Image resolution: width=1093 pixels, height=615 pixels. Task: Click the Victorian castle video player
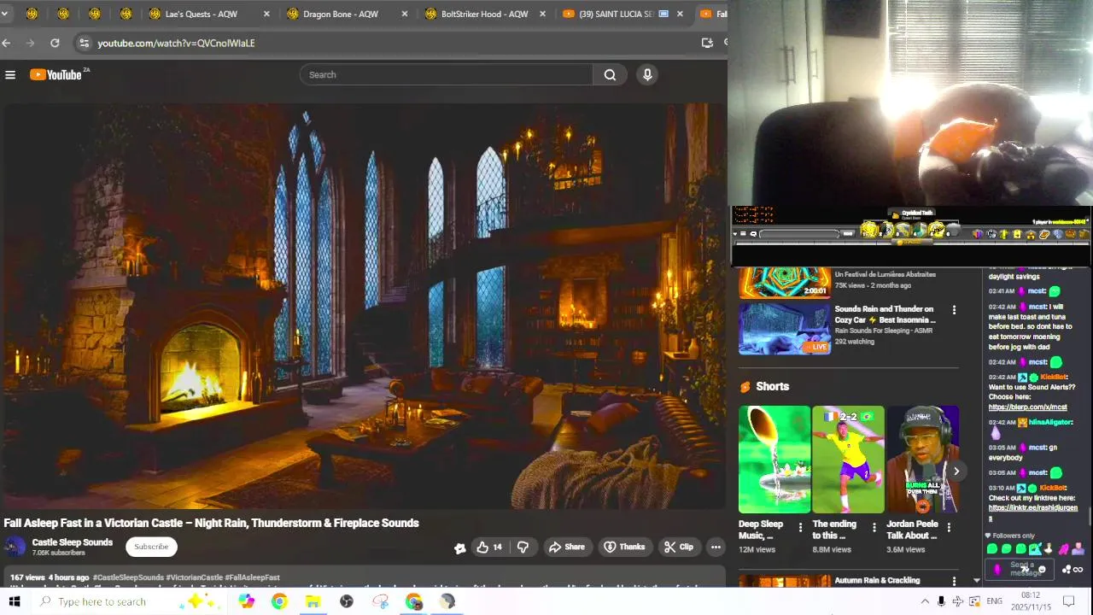(363, 306)
